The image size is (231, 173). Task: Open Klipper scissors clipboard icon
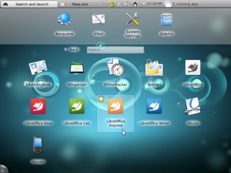[119, 4]
